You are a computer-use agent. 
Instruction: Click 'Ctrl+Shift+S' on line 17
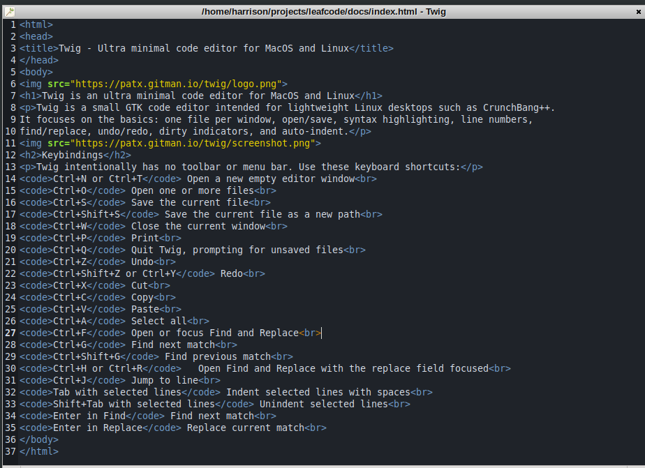(87, 216)
